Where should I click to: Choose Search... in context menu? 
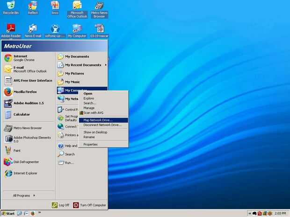103,103
